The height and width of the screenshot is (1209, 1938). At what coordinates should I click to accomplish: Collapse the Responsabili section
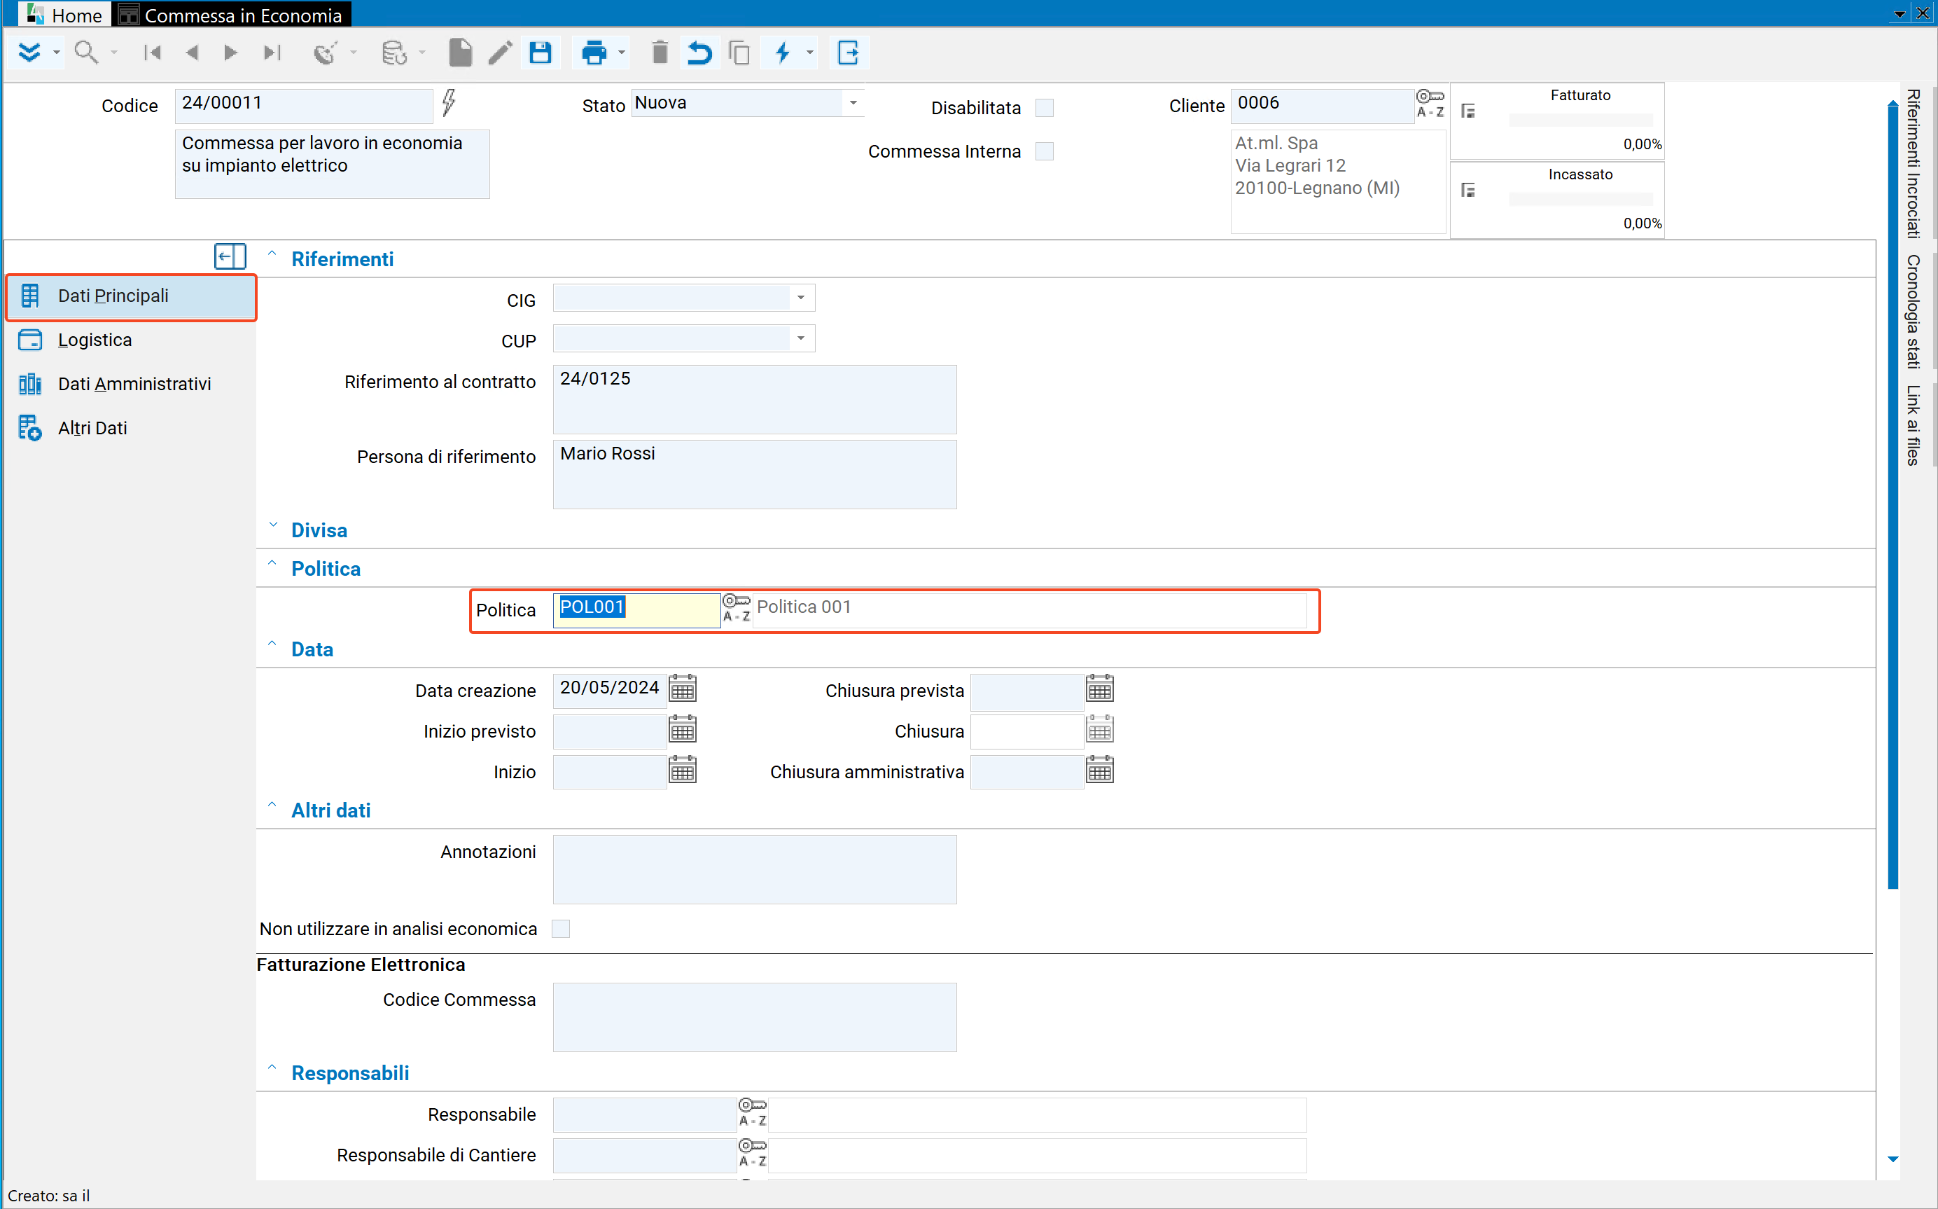[x=272, y=1068]
